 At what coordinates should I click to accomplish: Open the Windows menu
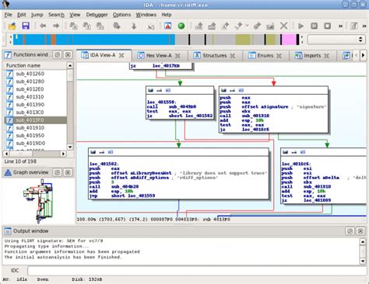coord(146,15)
